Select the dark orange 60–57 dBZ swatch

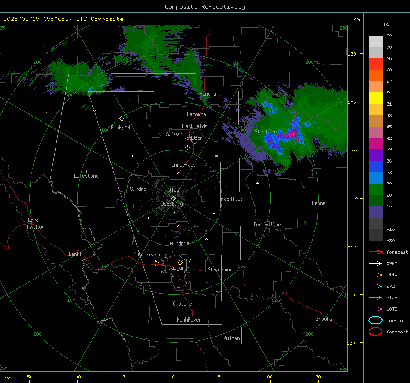click(x=375, y=76)
